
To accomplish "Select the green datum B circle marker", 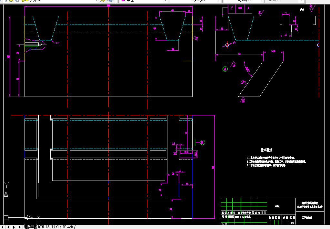I will [202, 142].
